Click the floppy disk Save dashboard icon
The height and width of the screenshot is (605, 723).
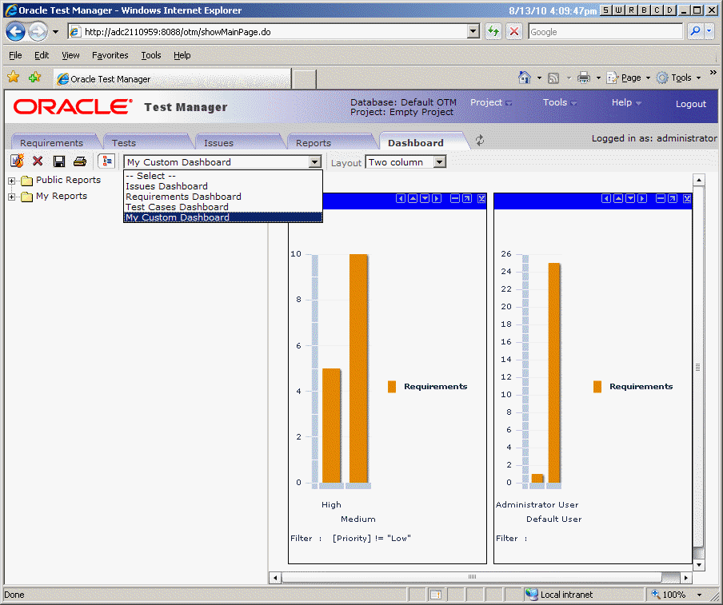(x=59, y=161)
